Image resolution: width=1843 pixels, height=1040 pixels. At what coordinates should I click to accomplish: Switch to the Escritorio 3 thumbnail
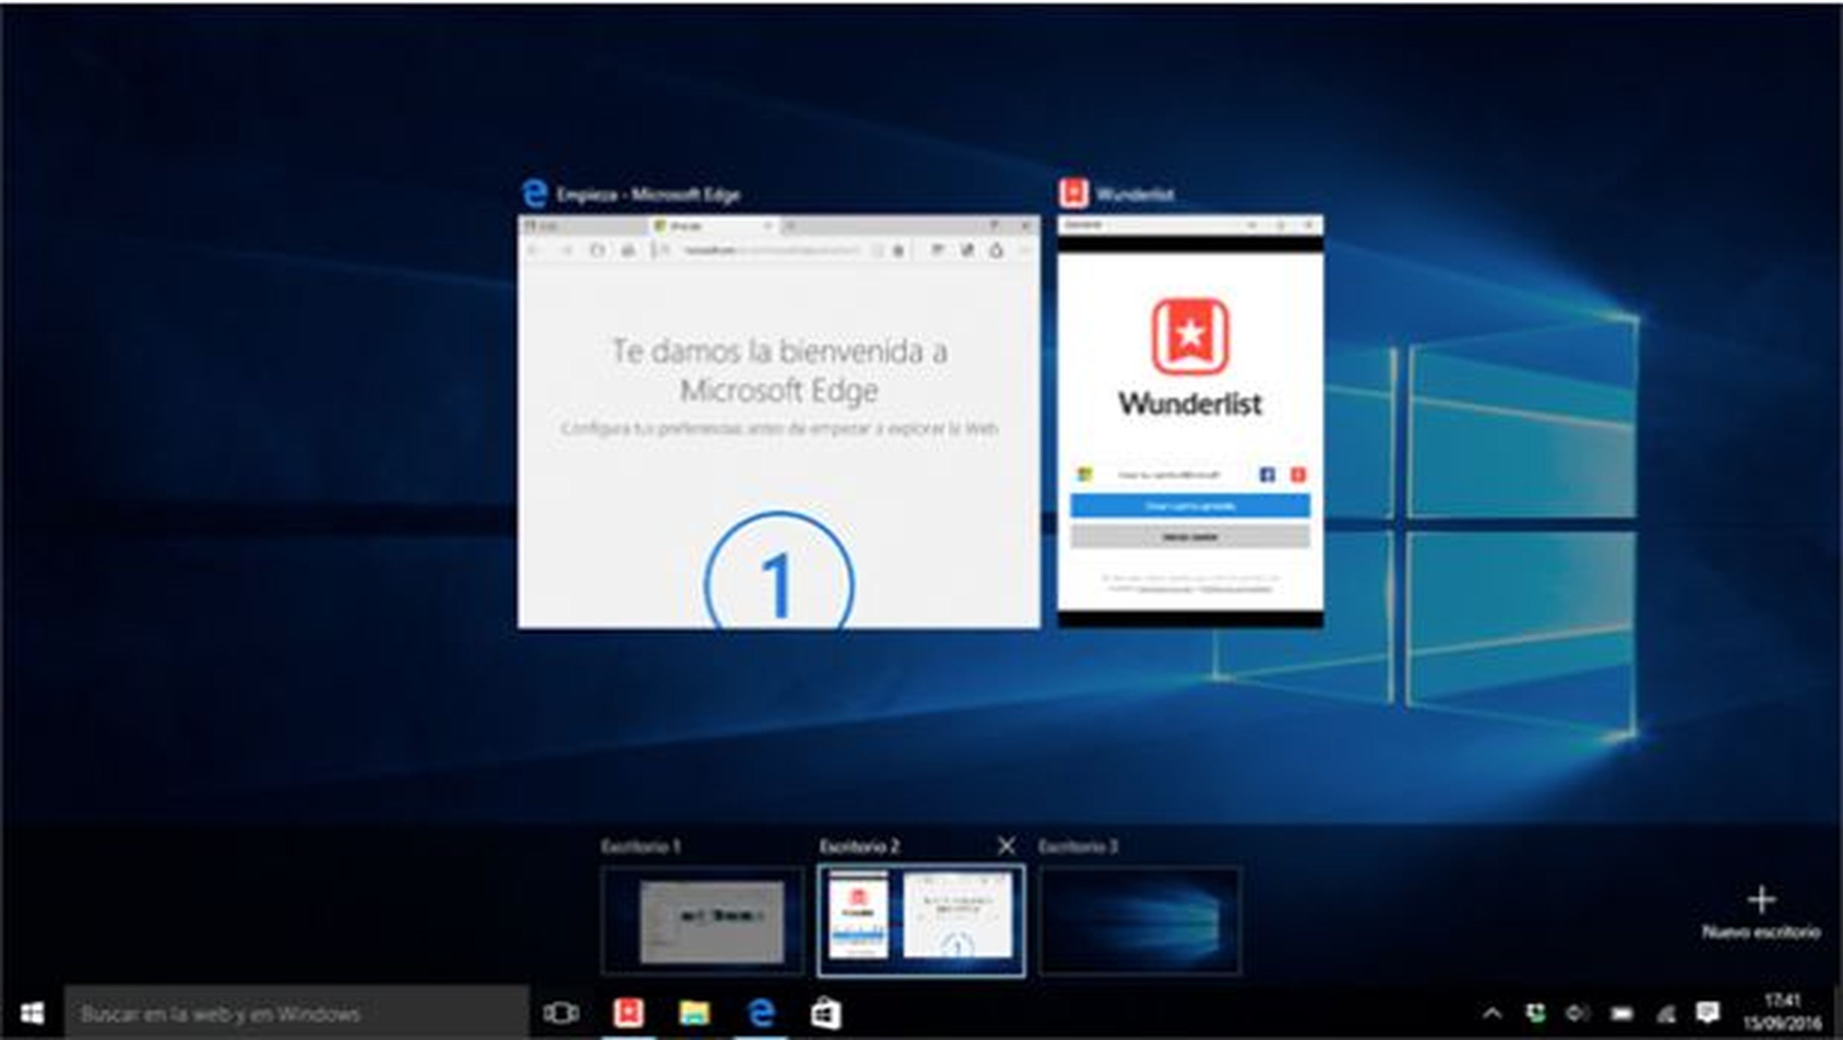point(1140,921)
